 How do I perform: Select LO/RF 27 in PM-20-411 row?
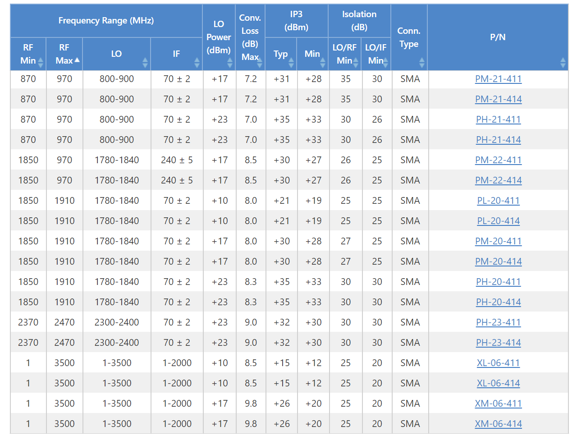[x=345, y=241]
